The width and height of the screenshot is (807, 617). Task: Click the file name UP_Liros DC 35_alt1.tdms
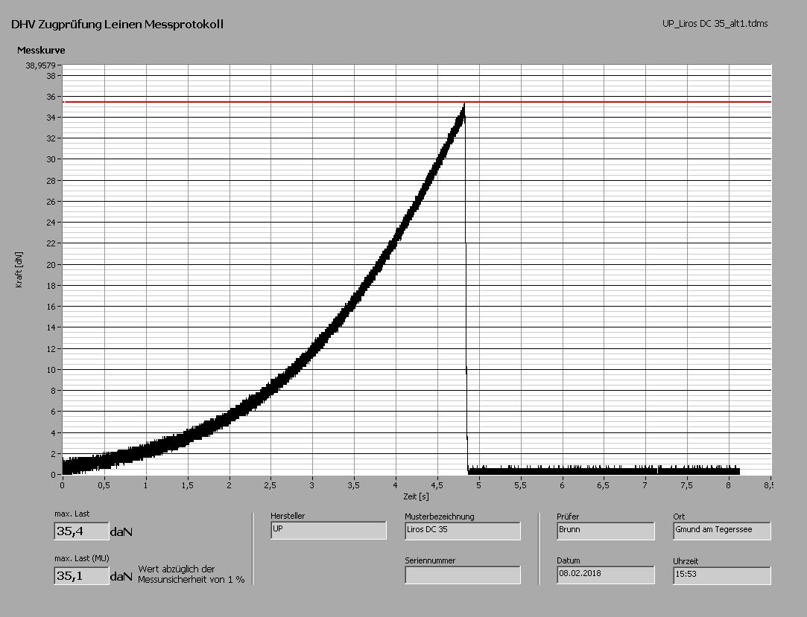coord(715,24)
